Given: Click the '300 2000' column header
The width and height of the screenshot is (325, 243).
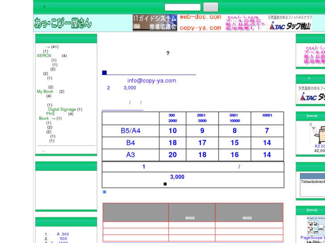Looking at the screenshot, I should coord(173,118).
